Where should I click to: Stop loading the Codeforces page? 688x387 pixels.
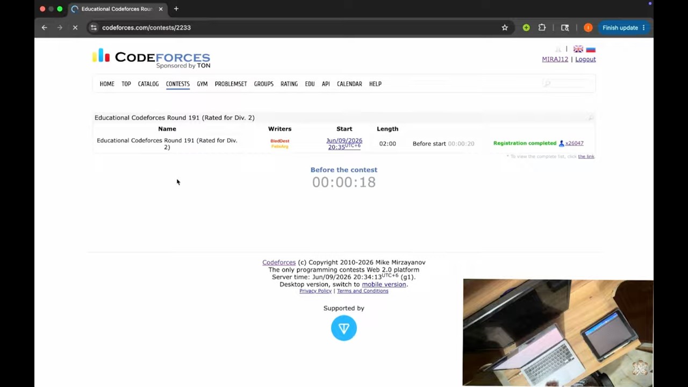pos(75,27)
